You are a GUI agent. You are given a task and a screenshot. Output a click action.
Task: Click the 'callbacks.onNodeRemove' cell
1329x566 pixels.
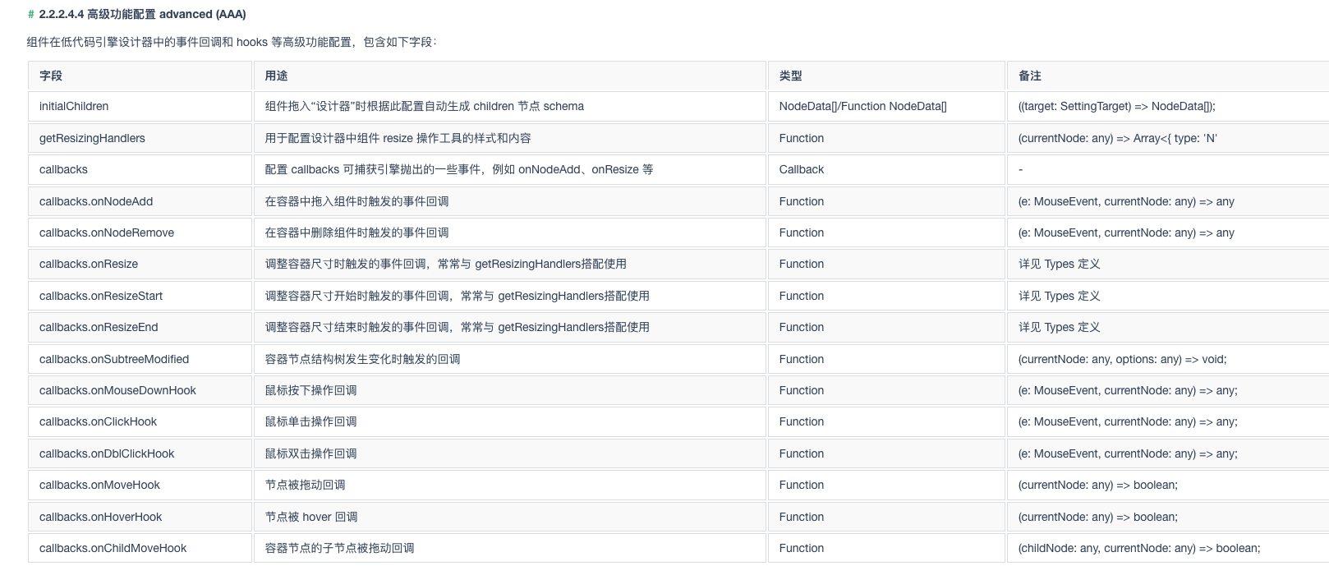[x=140, y=232]
